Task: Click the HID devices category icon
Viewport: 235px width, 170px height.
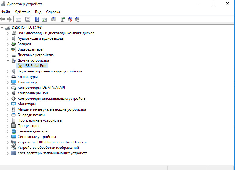Action: pos(14,142)
